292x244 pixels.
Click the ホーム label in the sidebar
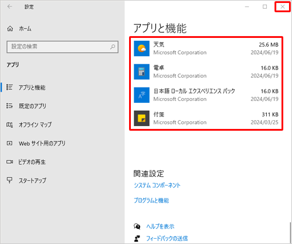[x=25, y=29]
